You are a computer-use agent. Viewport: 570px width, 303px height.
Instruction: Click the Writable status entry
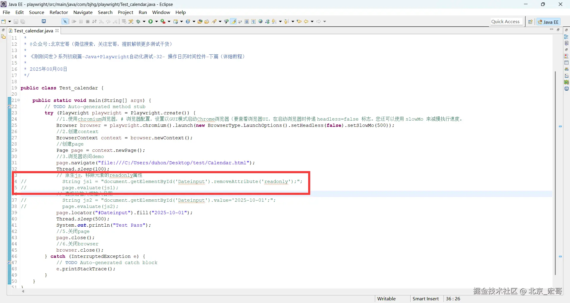[386, 299]
